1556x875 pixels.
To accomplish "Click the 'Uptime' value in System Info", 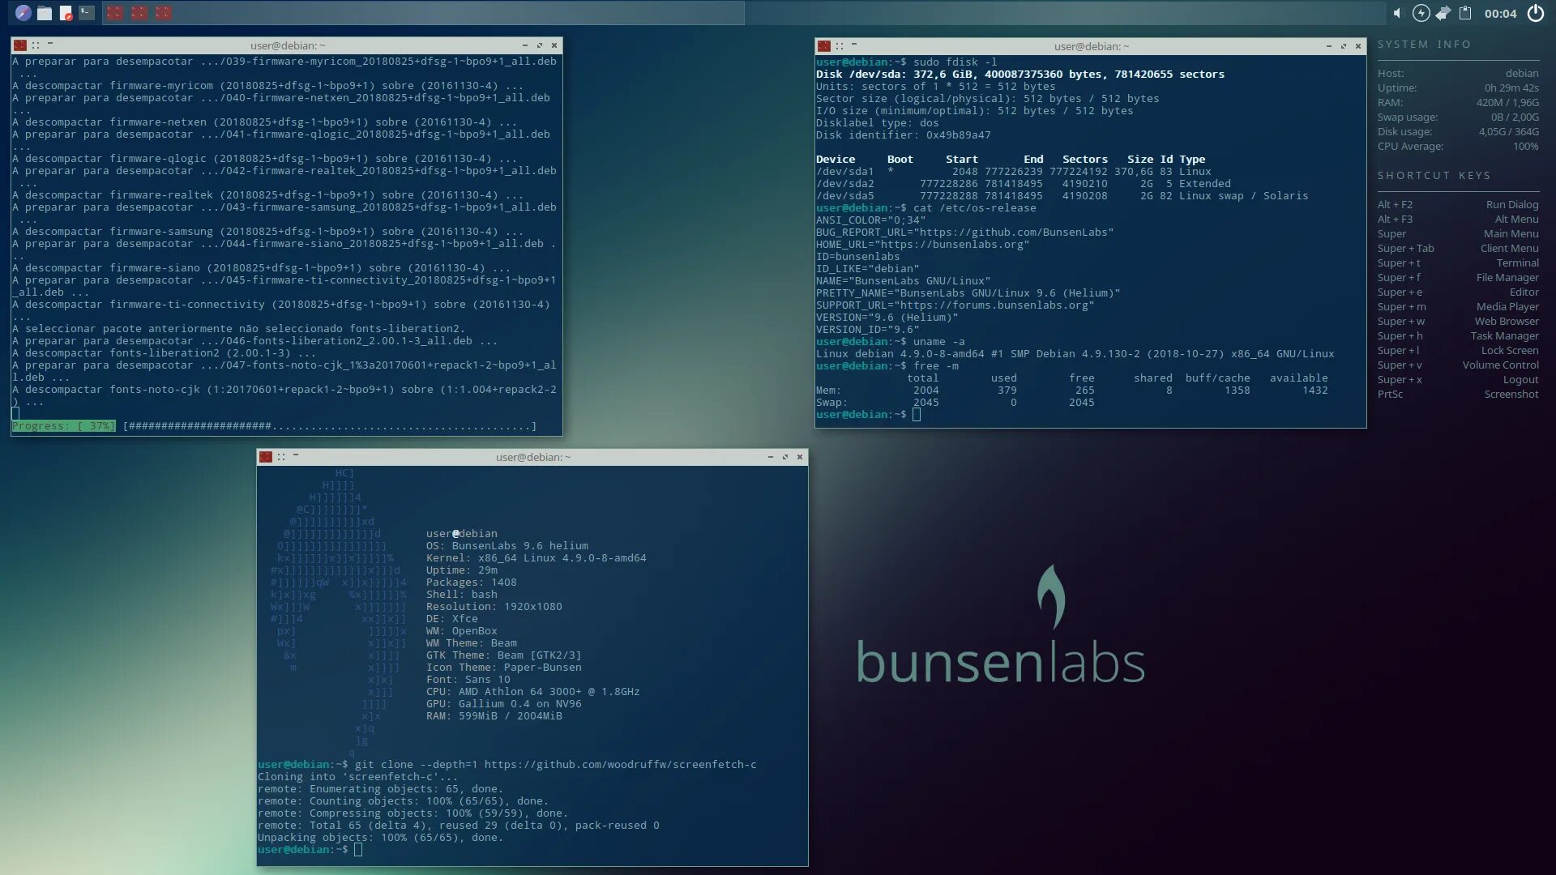I will (1511, 88).
